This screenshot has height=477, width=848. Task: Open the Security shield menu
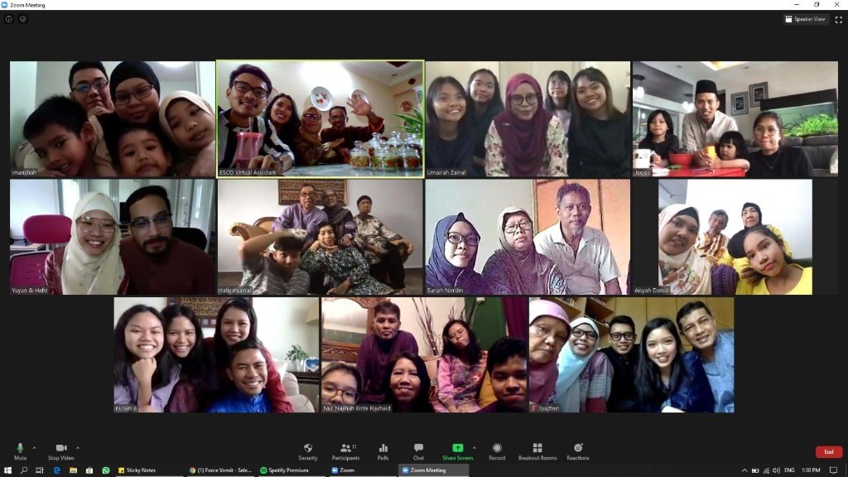308,451
